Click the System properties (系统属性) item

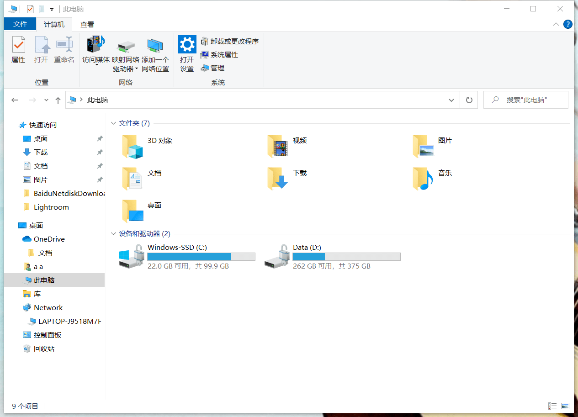pyautogui.click(x=219, y=55)
